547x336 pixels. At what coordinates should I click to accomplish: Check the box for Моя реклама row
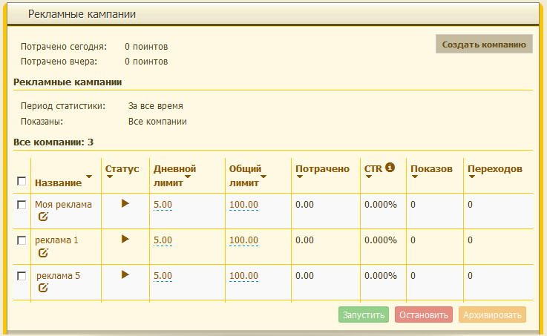22,205
